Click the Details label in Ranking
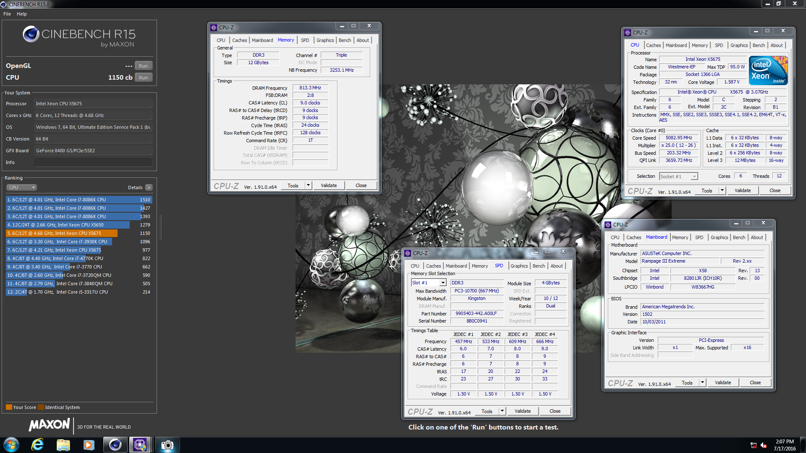The image size is (806, 453). click(135, 187)
